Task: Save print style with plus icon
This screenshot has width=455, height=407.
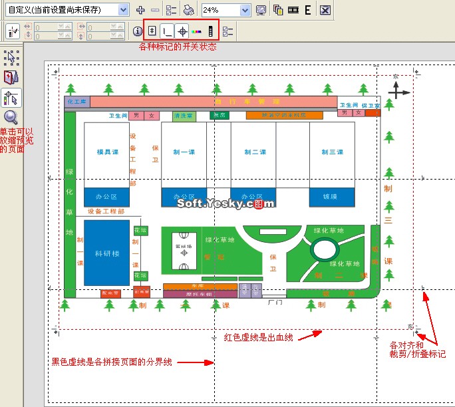Action: point(140,10)
